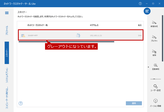This screenshot has height=112, width=164.
Task: Switch to the プロファイル tab
Action: pyautogui.click(x=7, y=30)
